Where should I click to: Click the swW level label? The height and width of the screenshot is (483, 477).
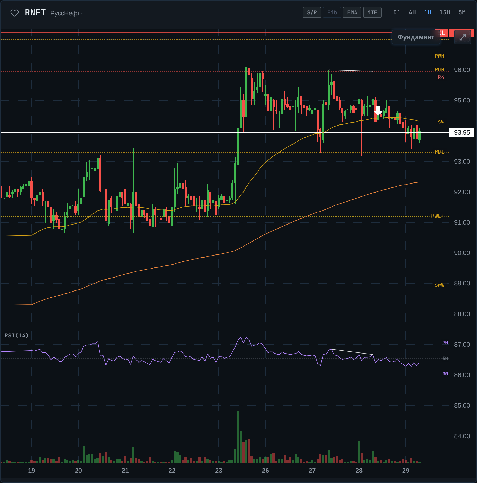(439, 285)
